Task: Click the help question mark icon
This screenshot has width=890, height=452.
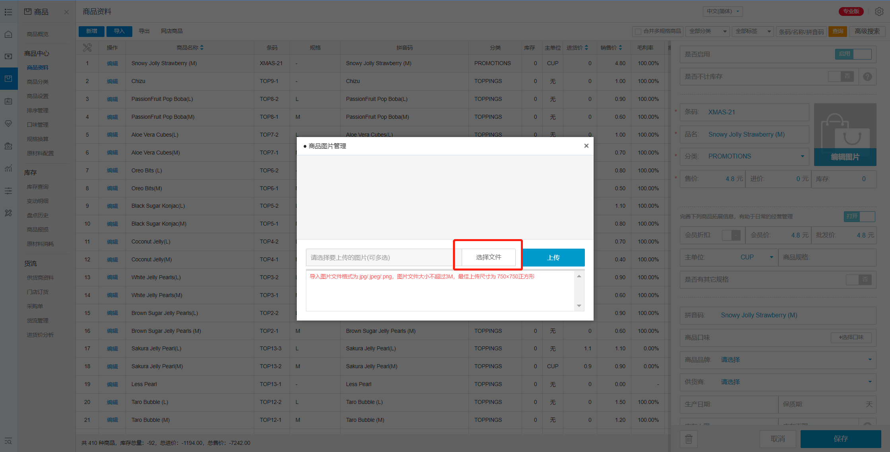Action: coord(867,77)
